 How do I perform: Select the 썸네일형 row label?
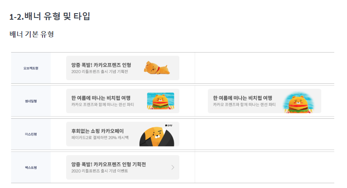pos(31,101)
